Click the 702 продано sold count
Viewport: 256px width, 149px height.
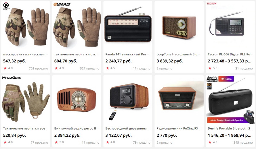pos(38,68)
